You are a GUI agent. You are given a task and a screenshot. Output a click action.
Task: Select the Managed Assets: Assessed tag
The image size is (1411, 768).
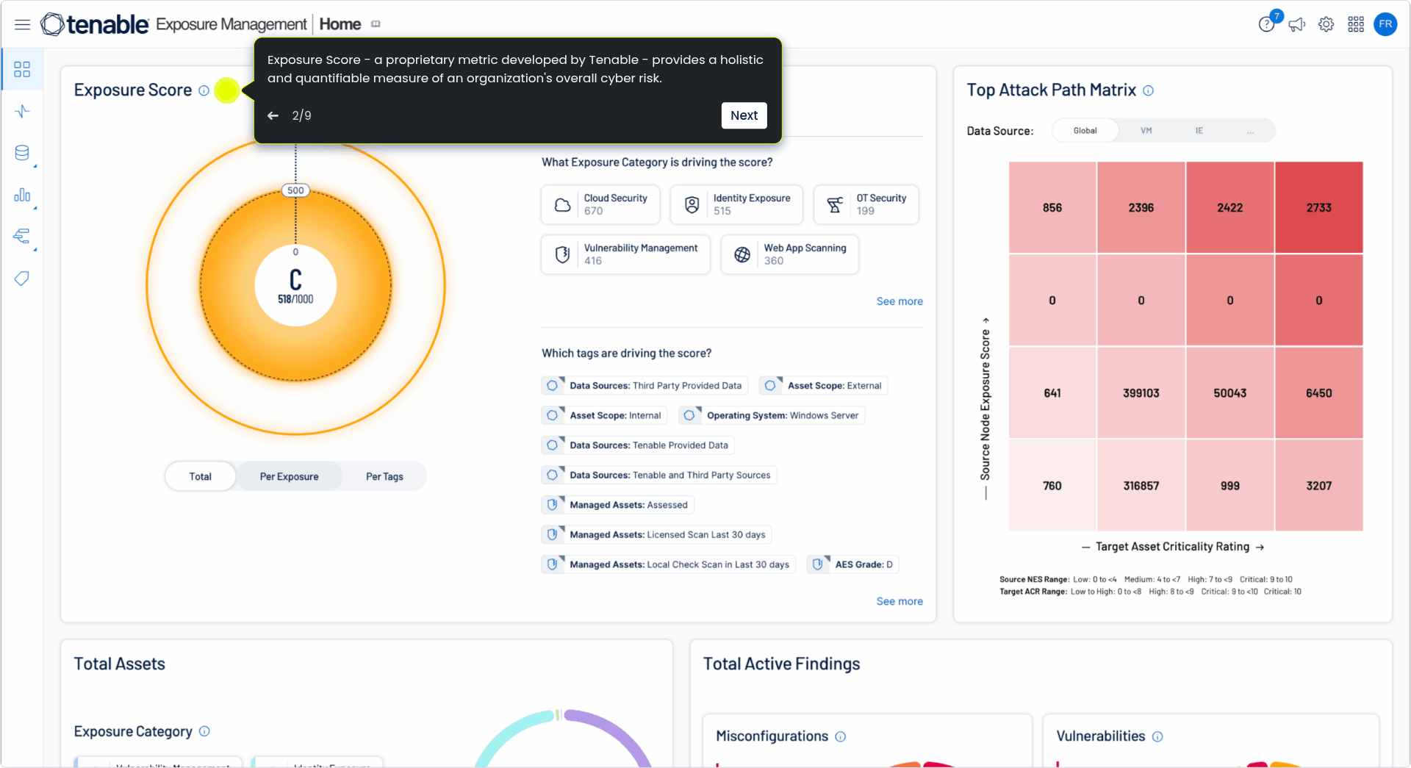tap(617, 505)
